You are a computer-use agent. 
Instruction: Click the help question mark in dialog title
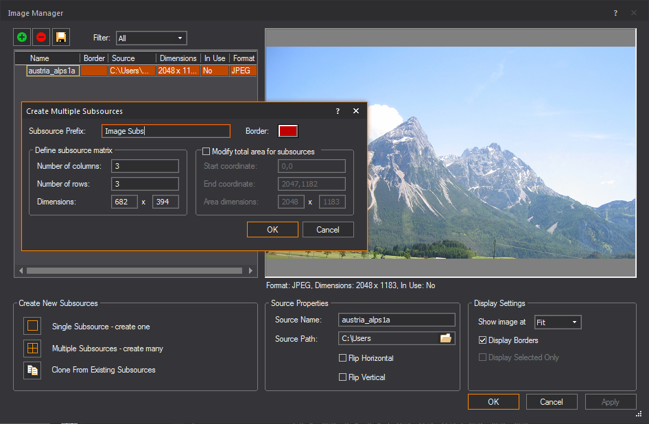click(x=338, y=111)
